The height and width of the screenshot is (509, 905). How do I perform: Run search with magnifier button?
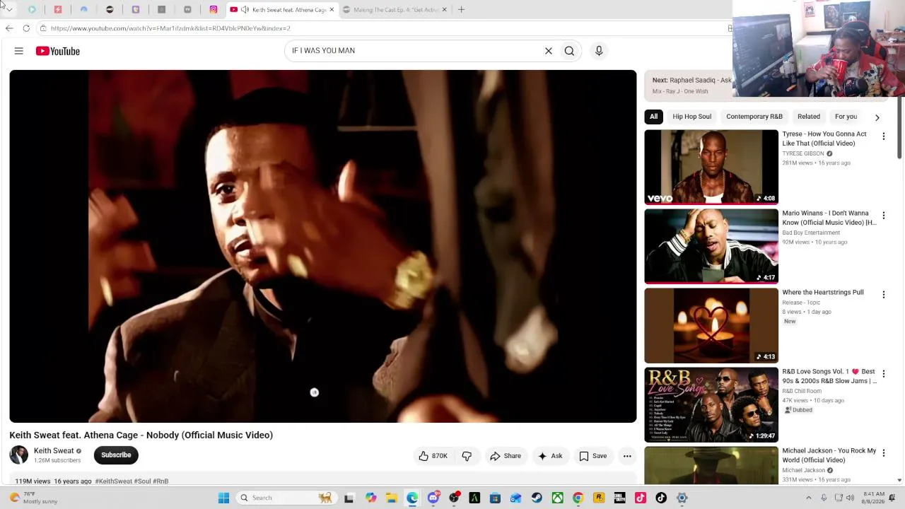click(569, 51)
